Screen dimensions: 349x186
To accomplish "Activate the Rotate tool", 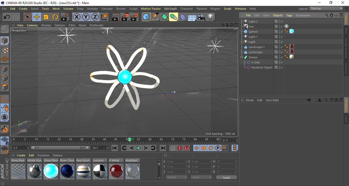I will [55, 17].
